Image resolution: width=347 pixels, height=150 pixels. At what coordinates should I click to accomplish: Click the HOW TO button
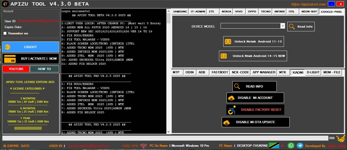coord(44,69)
